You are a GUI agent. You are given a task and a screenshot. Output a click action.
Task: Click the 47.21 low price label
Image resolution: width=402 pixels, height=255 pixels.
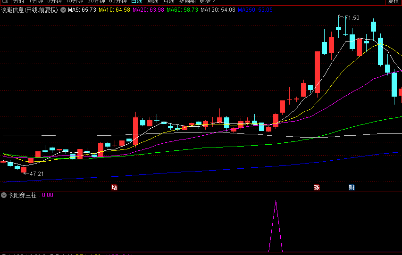[x=37, y=174]
